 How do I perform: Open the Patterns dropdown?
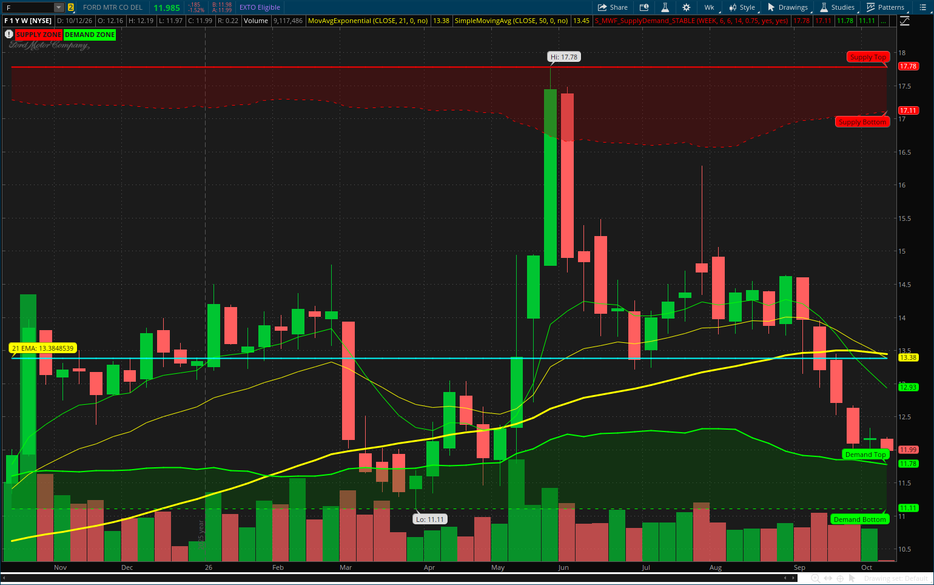point(885,7)
